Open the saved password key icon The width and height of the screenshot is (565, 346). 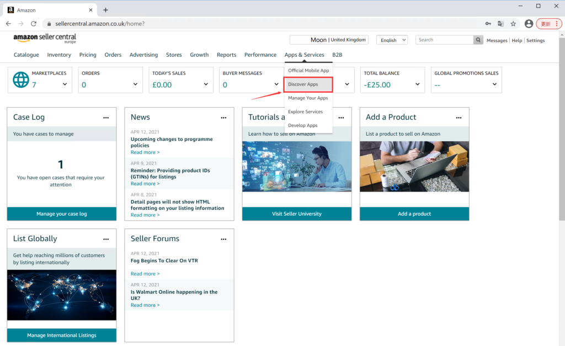tap(488, 24)
